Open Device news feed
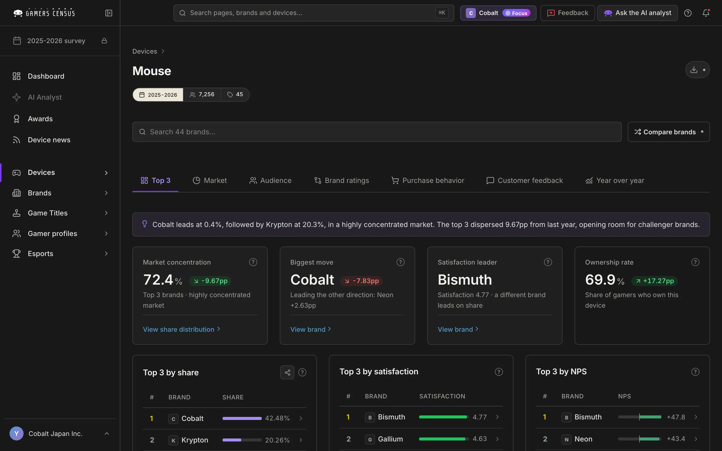The image size is (722, 451). [60, 140]
